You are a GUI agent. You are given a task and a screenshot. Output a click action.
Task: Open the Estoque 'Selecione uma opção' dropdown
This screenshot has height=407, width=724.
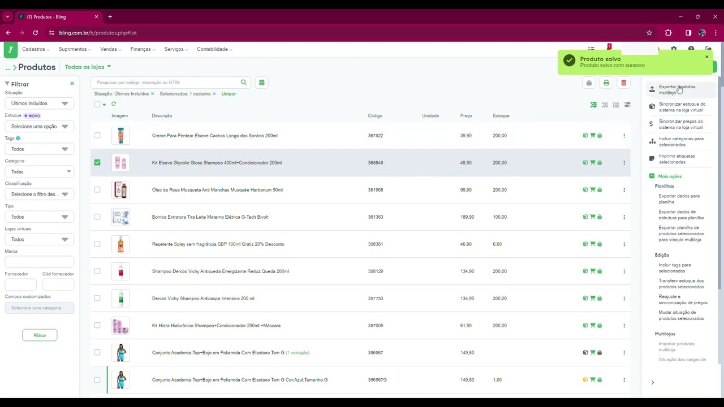40,127
